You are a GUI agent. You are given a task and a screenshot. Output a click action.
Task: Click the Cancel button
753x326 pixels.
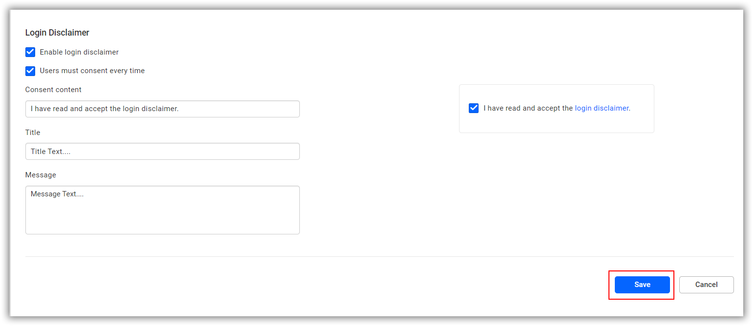[706, 285]
